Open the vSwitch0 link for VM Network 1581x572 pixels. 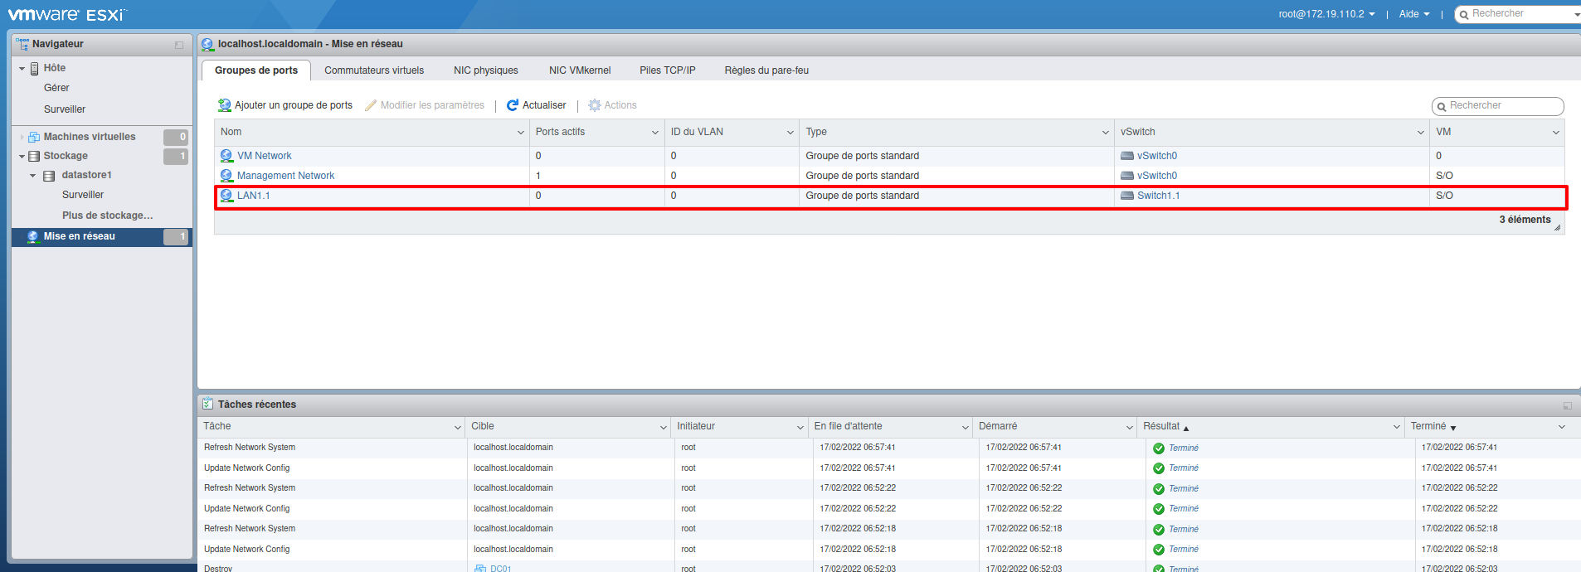[x=1156, y=156]
